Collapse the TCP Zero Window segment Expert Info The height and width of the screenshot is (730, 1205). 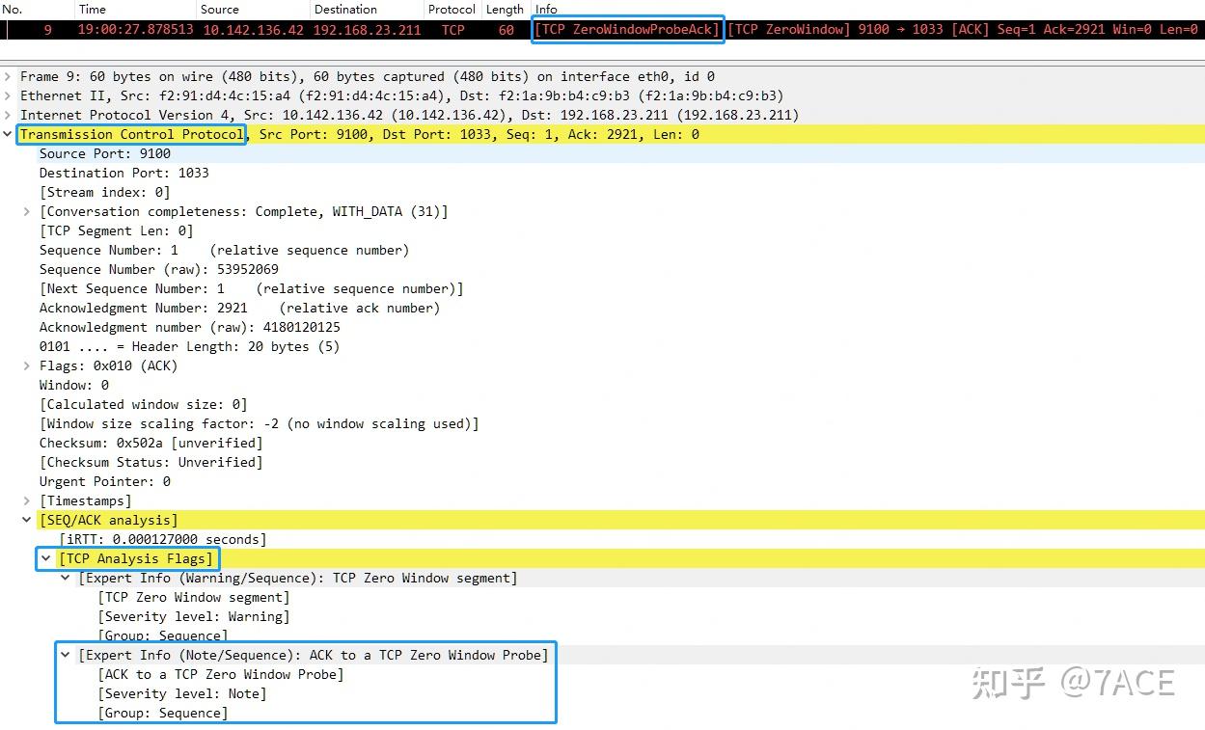pos(64,578)
